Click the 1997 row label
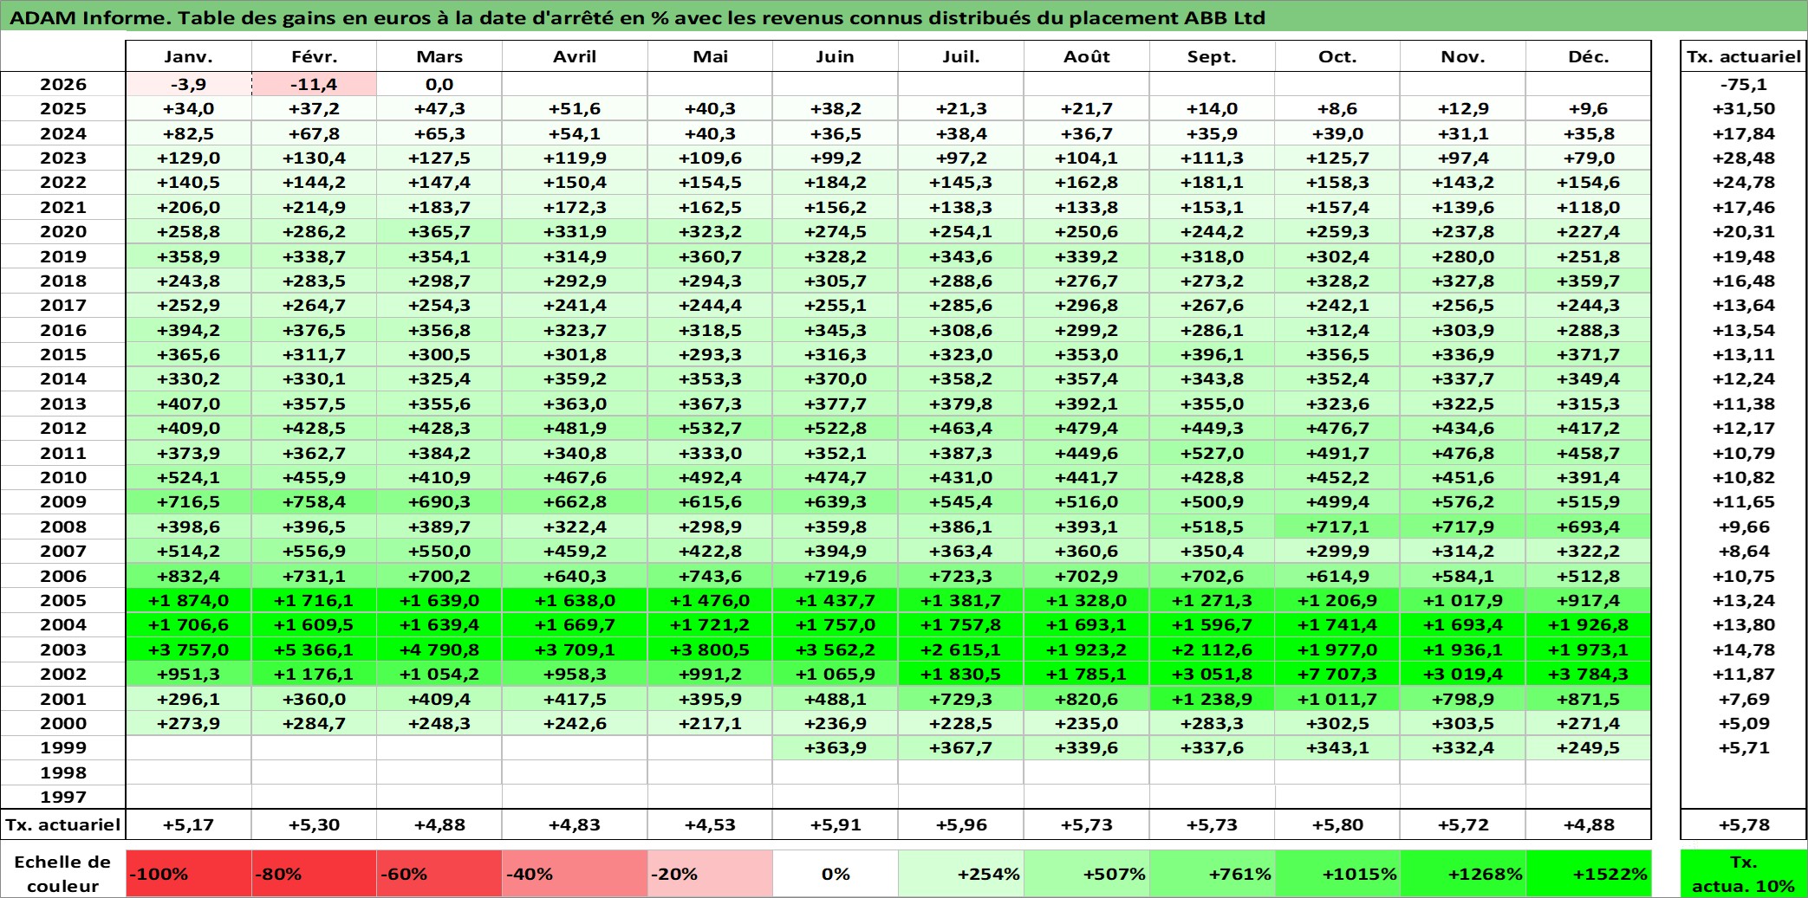This screenshot has height=898, width=1808. (x=63, y=797)
